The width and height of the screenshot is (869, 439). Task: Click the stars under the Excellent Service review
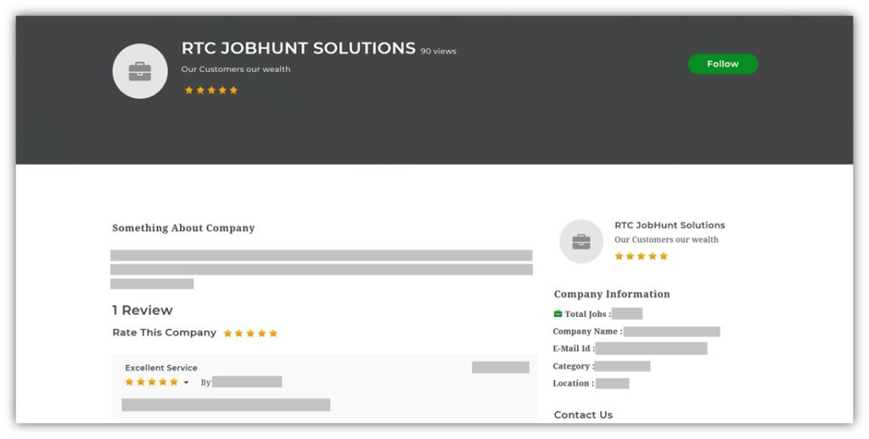(x=152, y=382)
